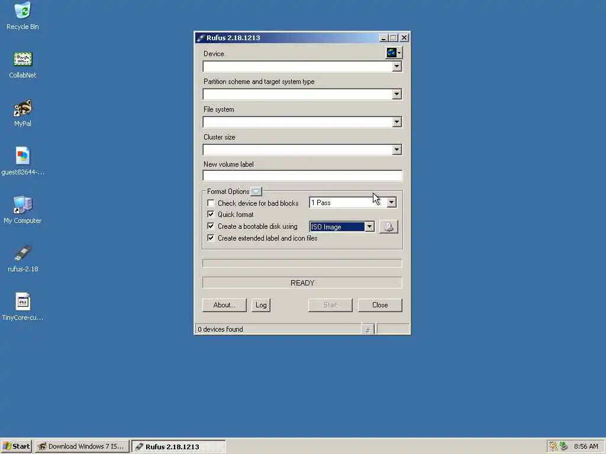The width and height of the screenshot is (606, 454).
Task: Click the Windows Start menu button
Action: 16,446
